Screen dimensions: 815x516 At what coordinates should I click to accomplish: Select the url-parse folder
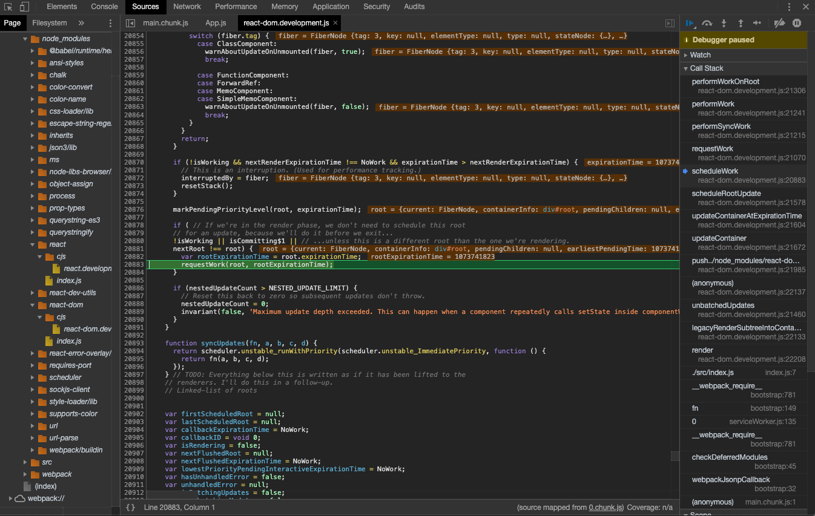point(64,438)
